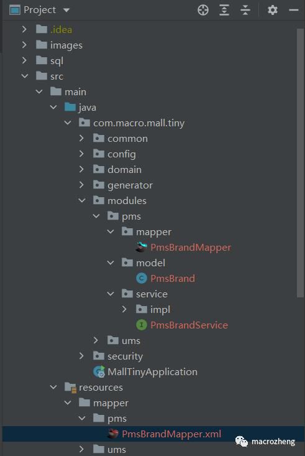Expand the .idea folder

(x=24, y=29)
